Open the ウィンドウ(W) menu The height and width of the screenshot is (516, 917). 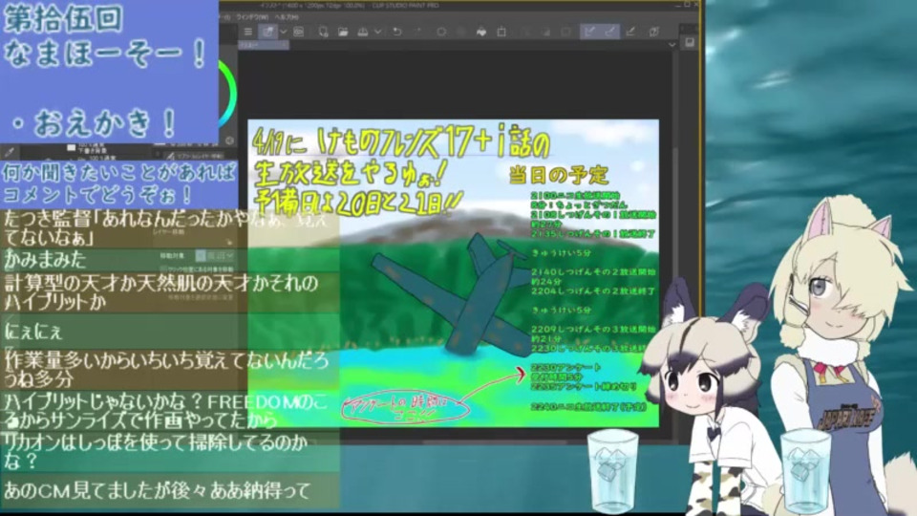pyautogui.click(x=251, y=17)
